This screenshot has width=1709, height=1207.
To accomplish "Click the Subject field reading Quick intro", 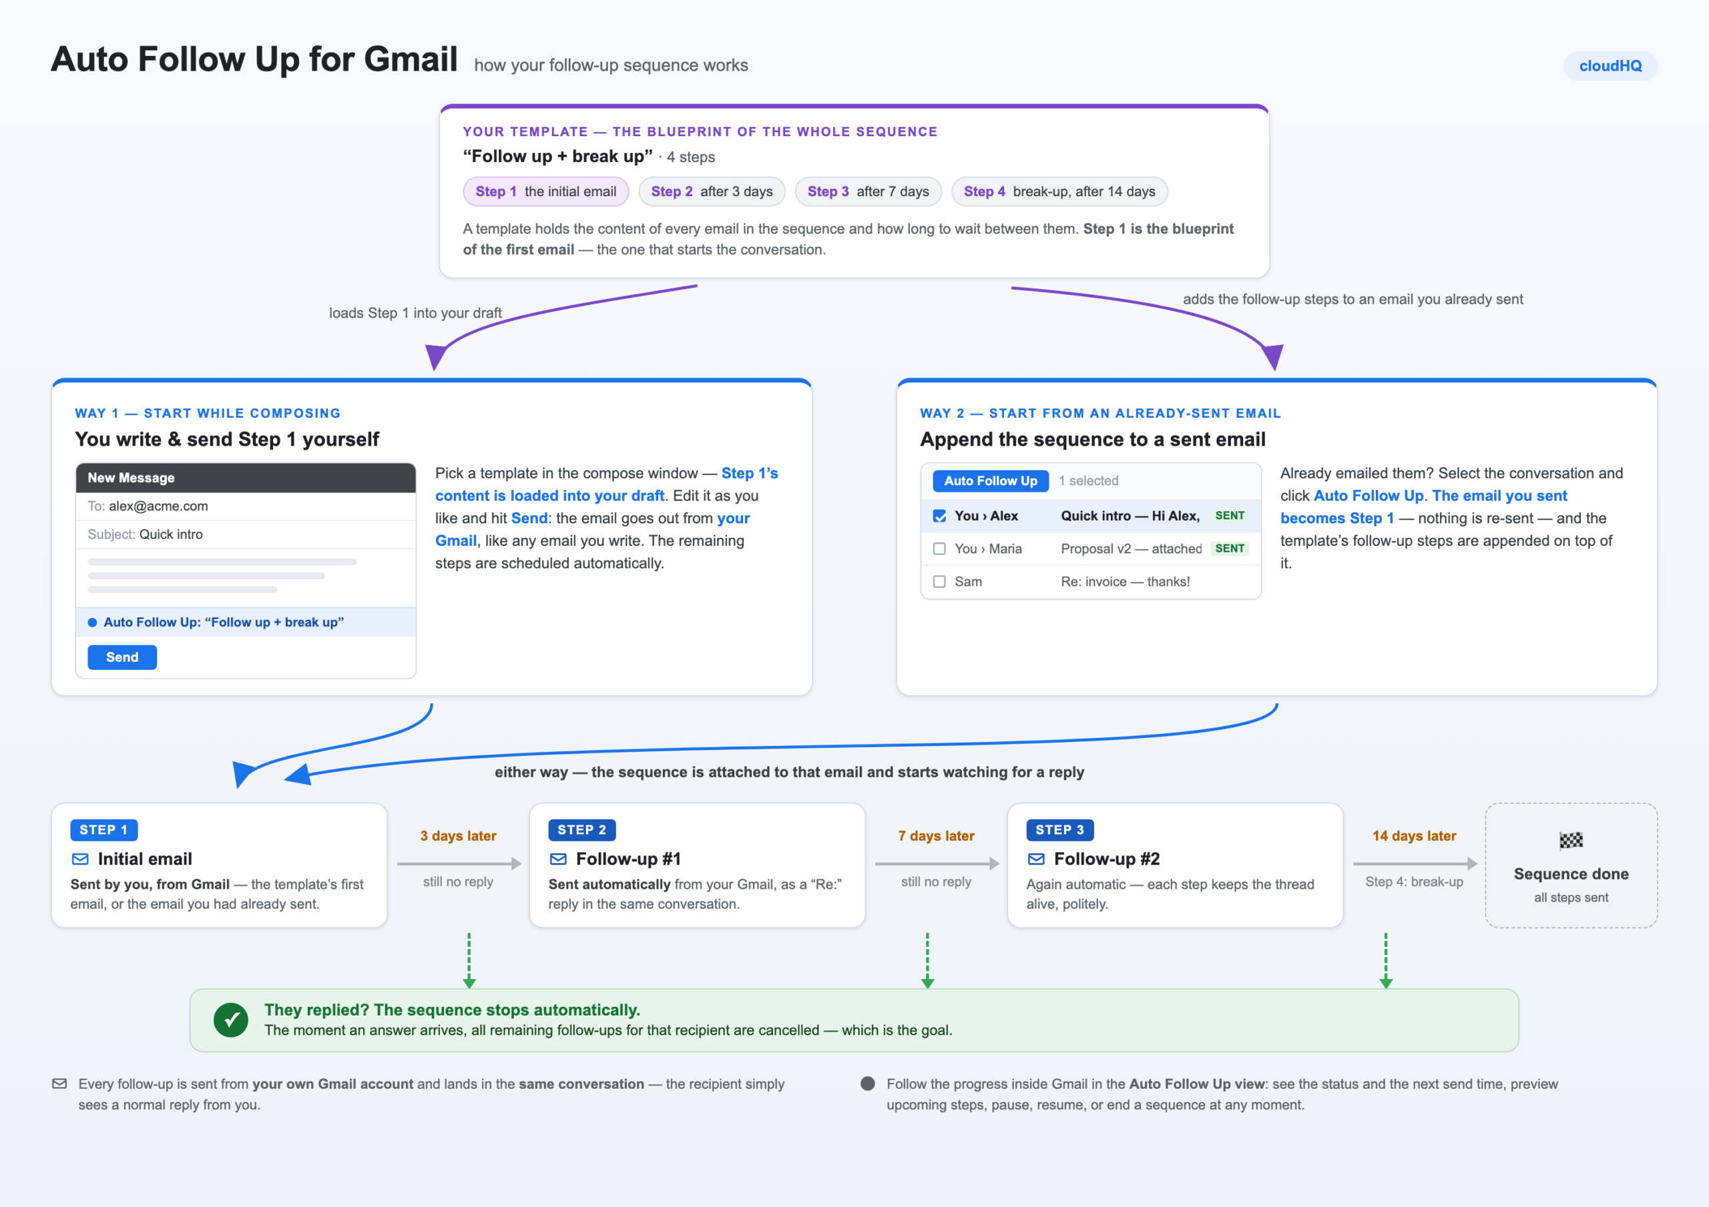I will click(x=246, y=534).
